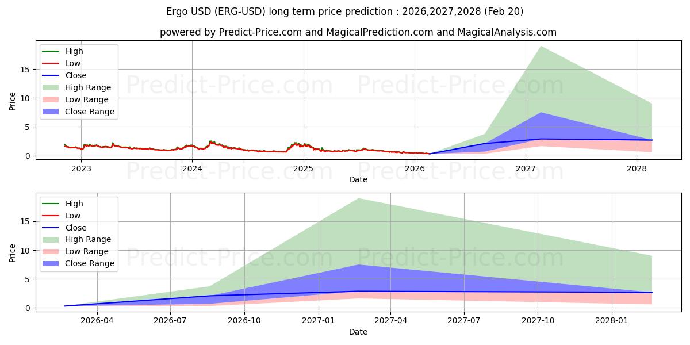
Task: Select Low Range swatch in bottom legend
Action: [x=51, y=252]
